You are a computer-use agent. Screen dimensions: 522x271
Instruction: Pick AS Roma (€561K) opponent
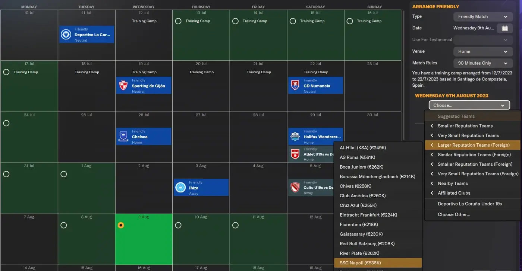pos(378,157)
